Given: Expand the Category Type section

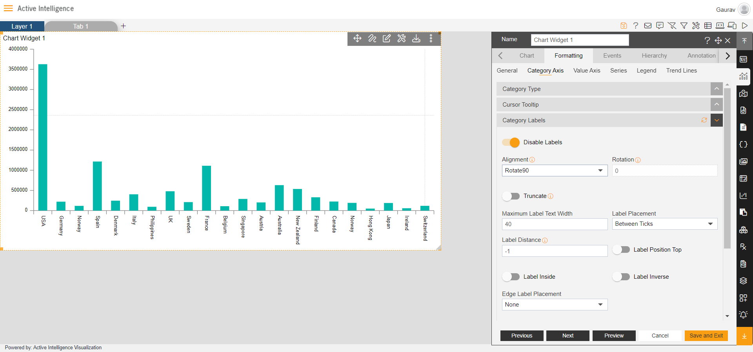Looking at the screenshot, I should [x=717, y=89].
